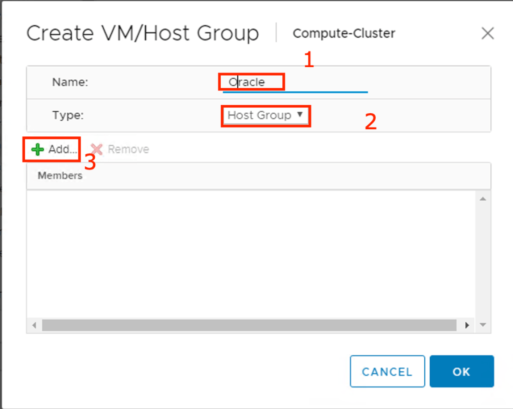This screenshot has height=409, width=513.
Task: Click the horizontal scrollbar thumb
Action: click(x=249, y=325)
